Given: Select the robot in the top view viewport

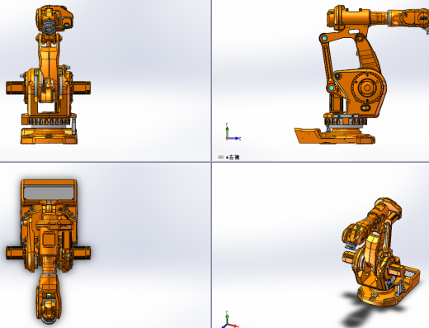Looking at the screenshot, I should tap(49, 251).
